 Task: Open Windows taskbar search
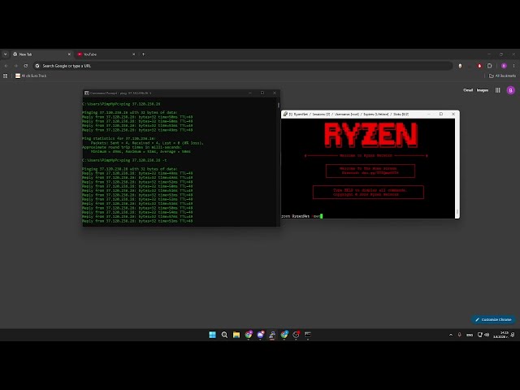point(224,335)
